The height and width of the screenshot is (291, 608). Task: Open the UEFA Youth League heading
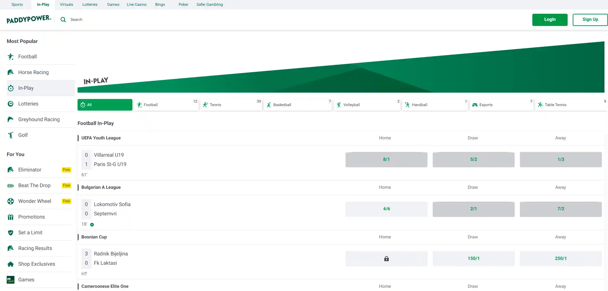(x=101, y=138)
